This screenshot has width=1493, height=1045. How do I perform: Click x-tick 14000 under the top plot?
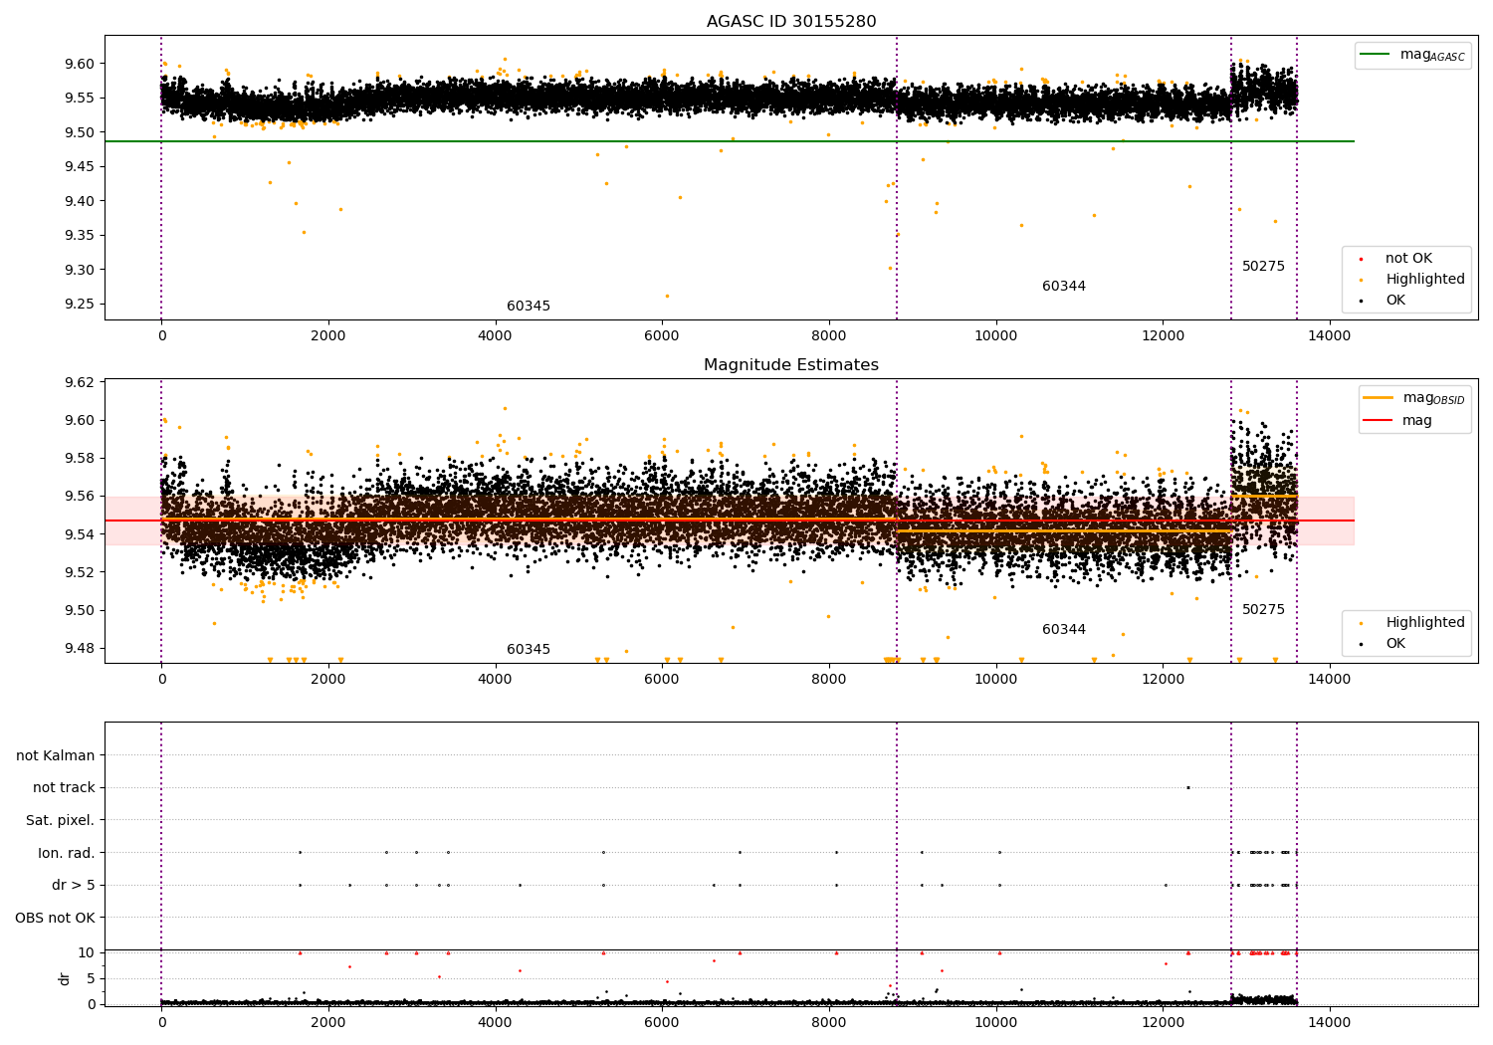coord(1329,336)
